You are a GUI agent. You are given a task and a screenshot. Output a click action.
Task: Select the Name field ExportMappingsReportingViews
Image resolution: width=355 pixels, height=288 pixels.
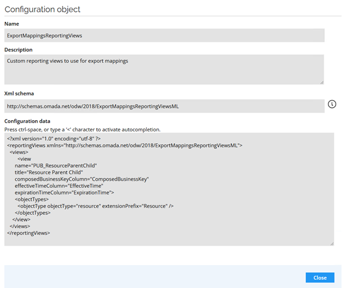(165, 35)
